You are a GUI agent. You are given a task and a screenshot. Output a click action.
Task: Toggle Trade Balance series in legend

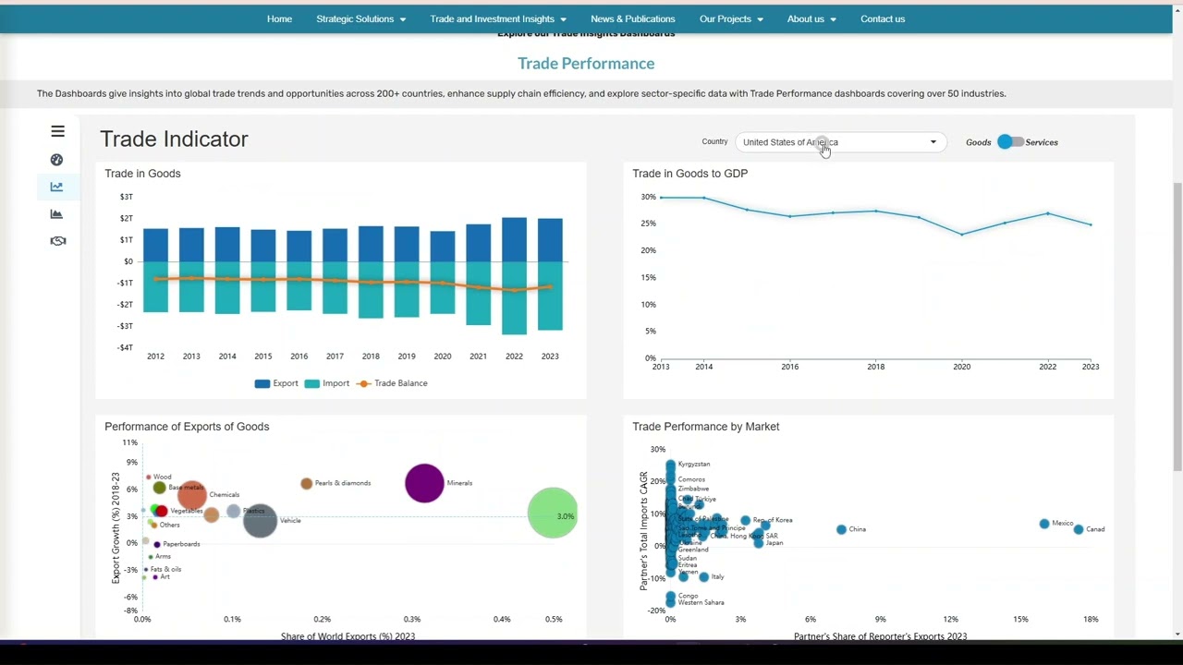(x=392, y=383)
